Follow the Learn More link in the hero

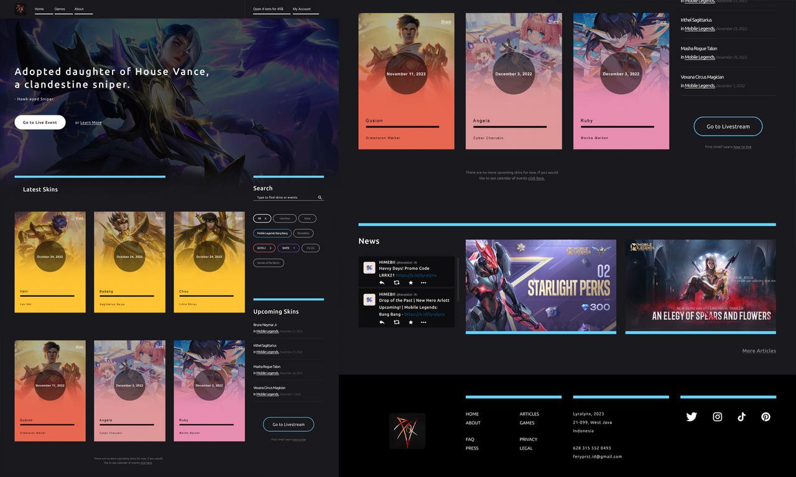[x=91, y=122]
